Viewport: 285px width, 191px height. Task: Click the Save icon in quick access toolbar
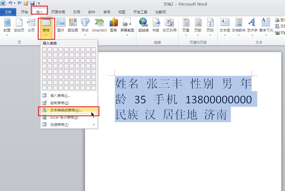(x=32, y=3)
